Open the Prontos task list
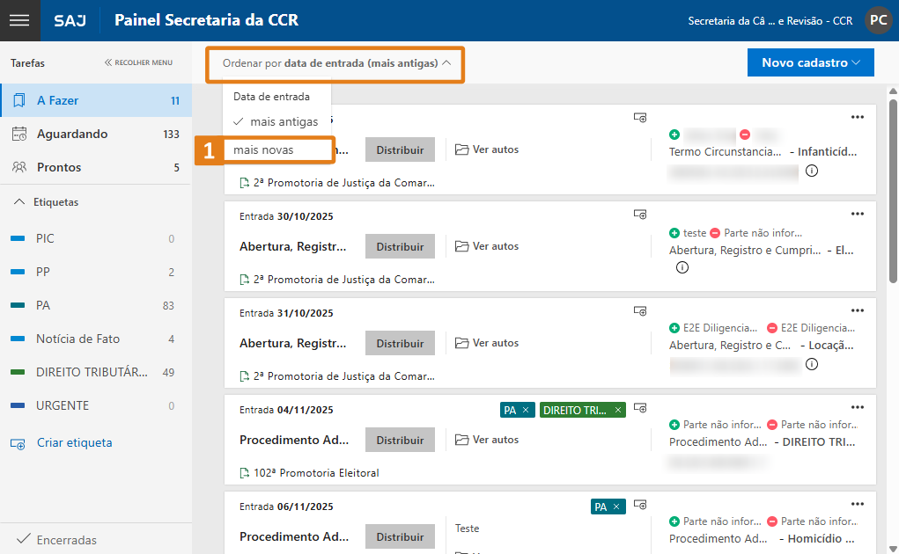This screenshot has width=899, height=554. [x=59, y=167]
